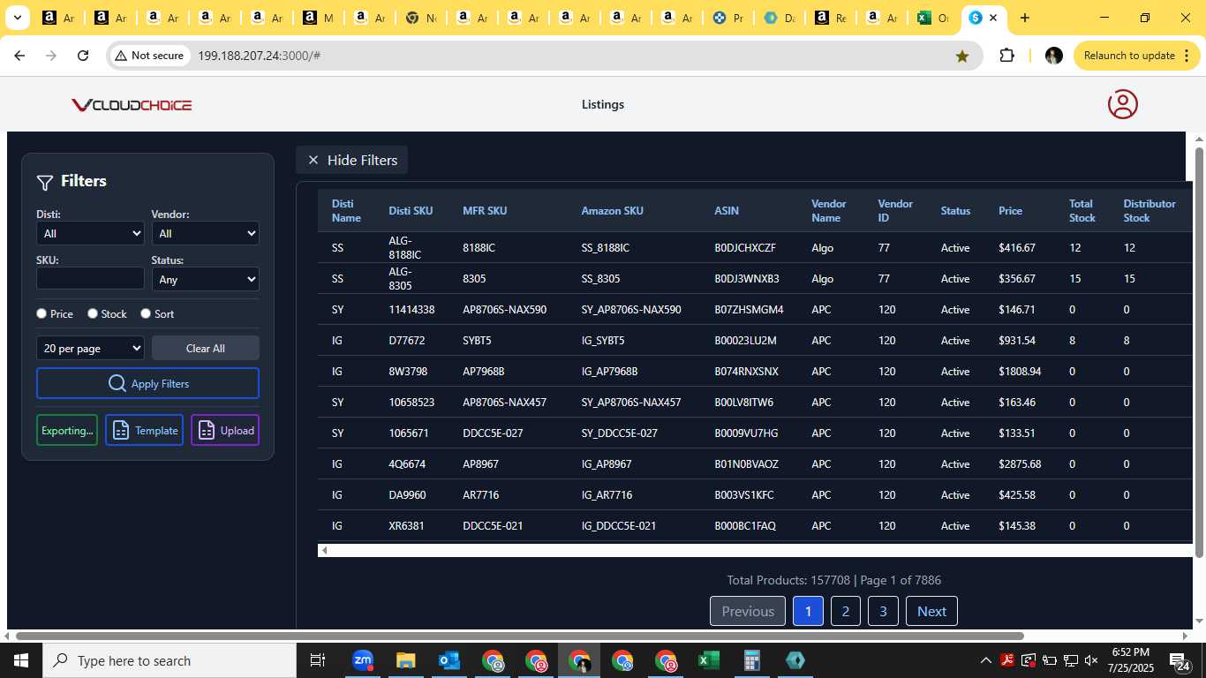The width and height of the screenshot is (1206, 678).
Task: Click the browser back arrow
Action: pyautogui.click(x=19, y=56)
